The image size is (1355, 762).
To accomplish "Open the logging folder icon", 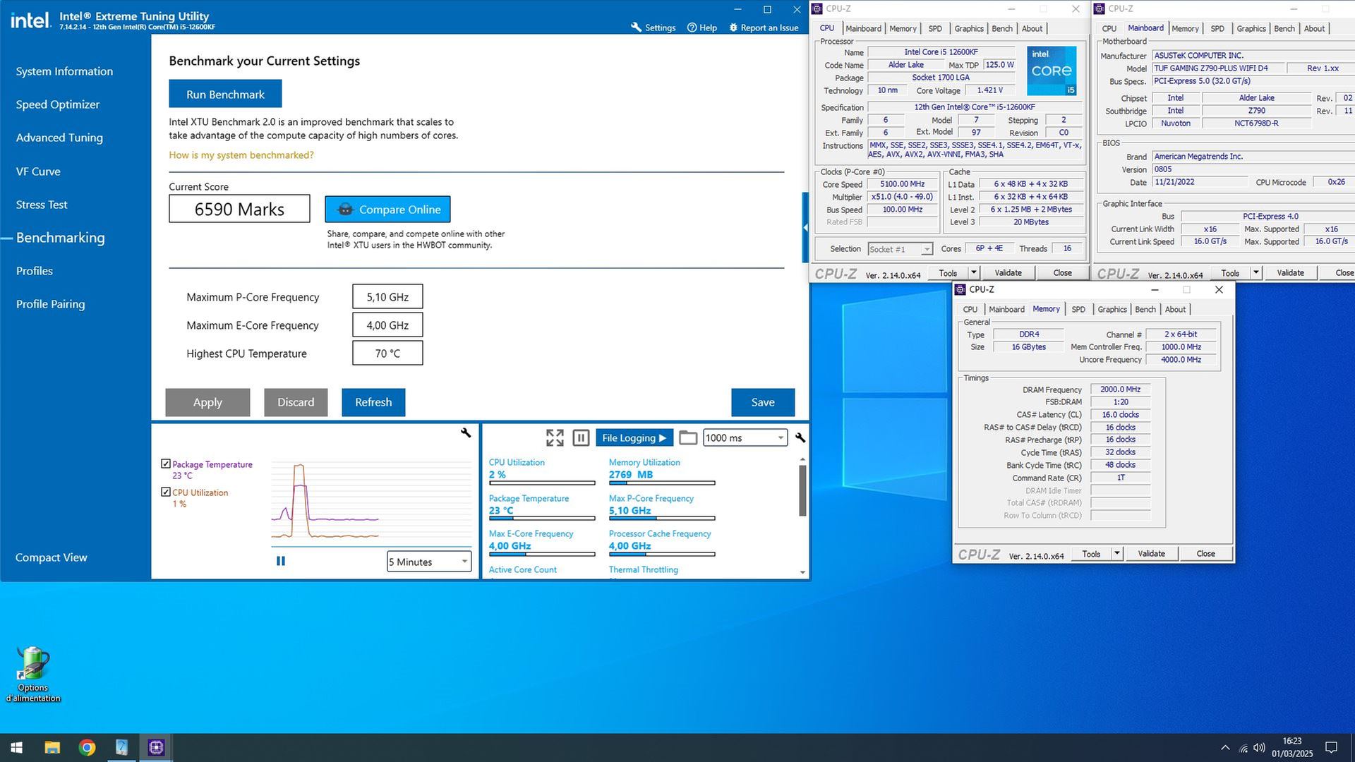I will (x=688, y=438).
